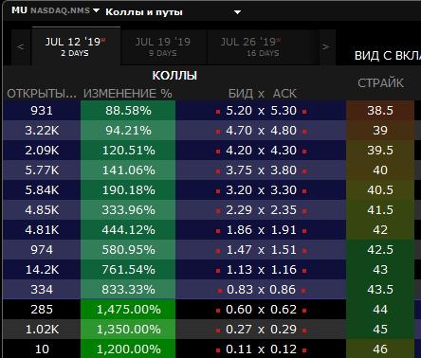
Task: Show earlier expirations with left arrow
Action: (21, 47)
